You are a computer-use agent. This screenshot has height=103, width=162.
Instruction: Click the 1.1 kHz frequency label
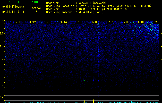(2, 33)
